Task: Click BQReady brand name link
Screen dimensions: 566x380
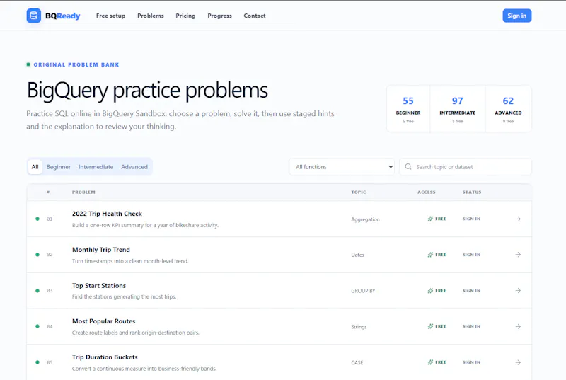Action: [x=63, y=16]
